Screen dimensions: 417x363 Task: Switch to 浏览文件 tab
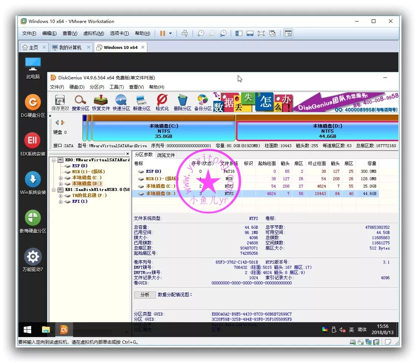166,155
